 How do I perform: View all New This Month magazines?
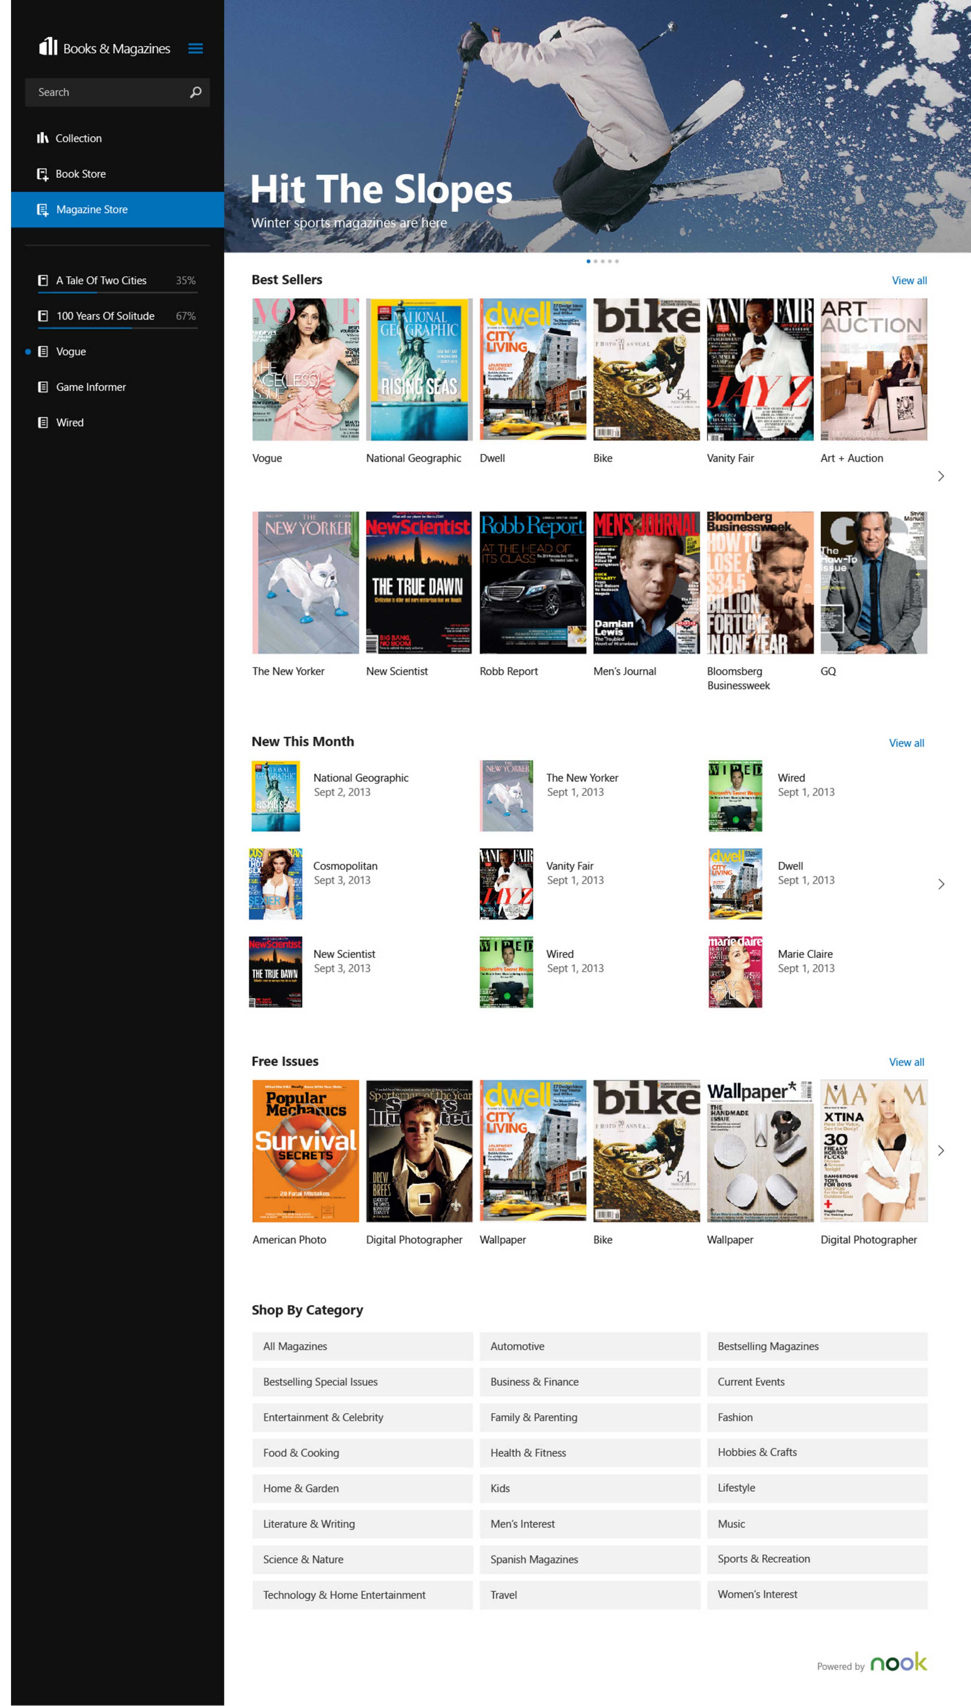(x=906, y=744)
